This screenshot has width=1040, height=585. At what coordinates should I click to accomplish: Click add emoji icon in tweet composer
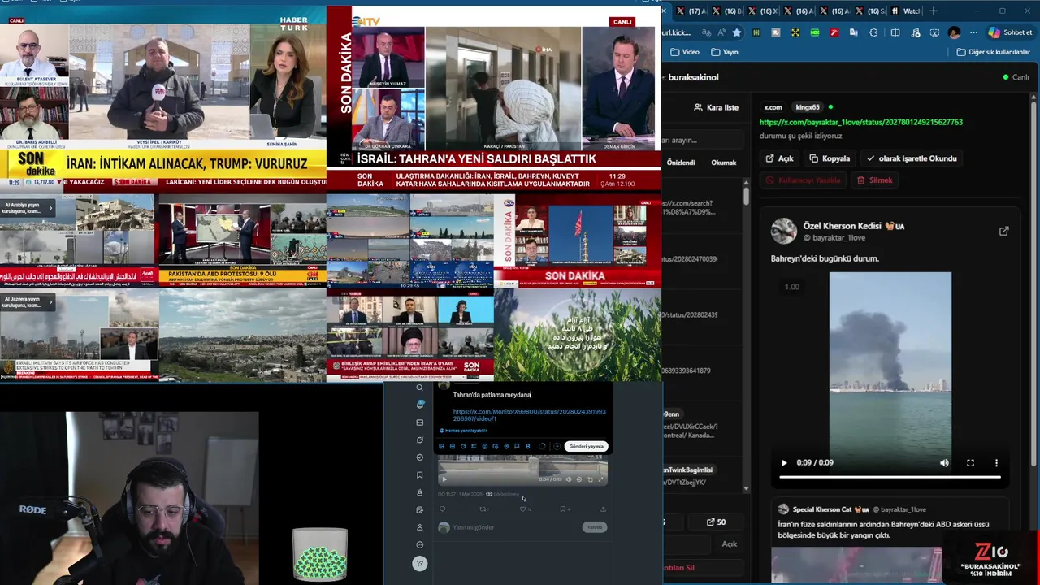pyautogui.click(x=485, y=446)
